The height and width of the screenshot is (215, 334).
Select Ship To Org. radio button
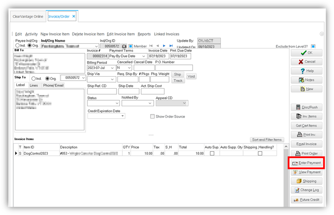click(x=48, y=79)
